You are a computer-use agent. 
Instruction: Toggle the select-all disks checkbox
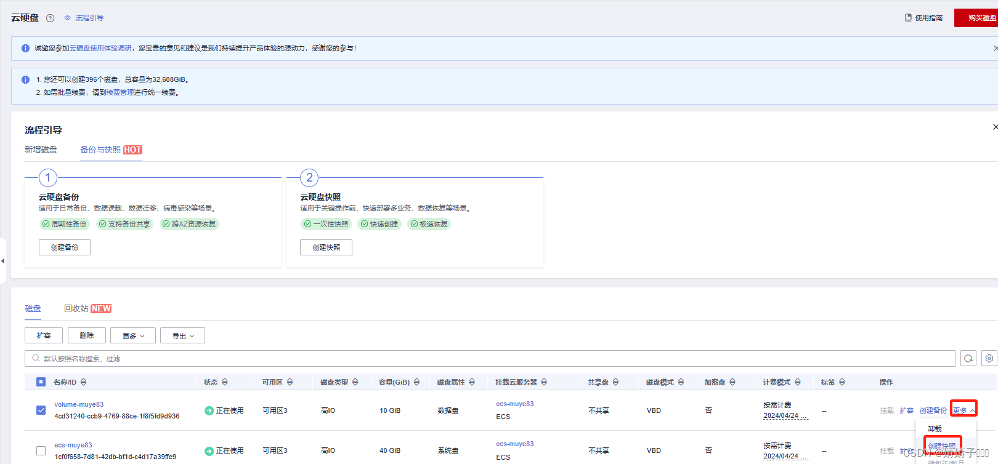(x=41, y=382)
